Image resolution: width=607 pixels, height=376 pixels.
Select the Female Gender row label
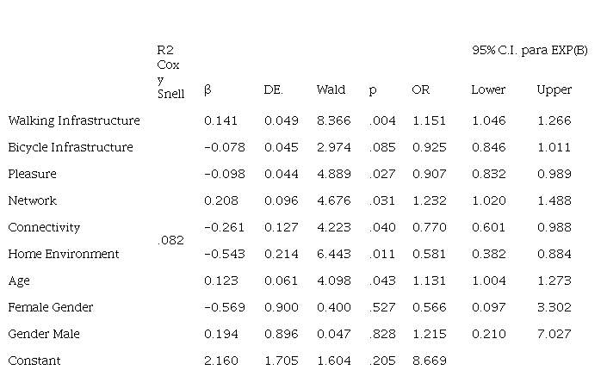[50, 307]
